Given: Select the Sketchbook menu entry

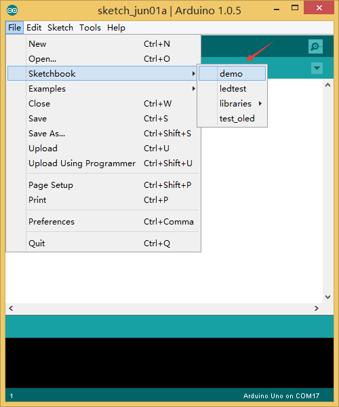Looking at the screenshot, I should pos(102,73).
